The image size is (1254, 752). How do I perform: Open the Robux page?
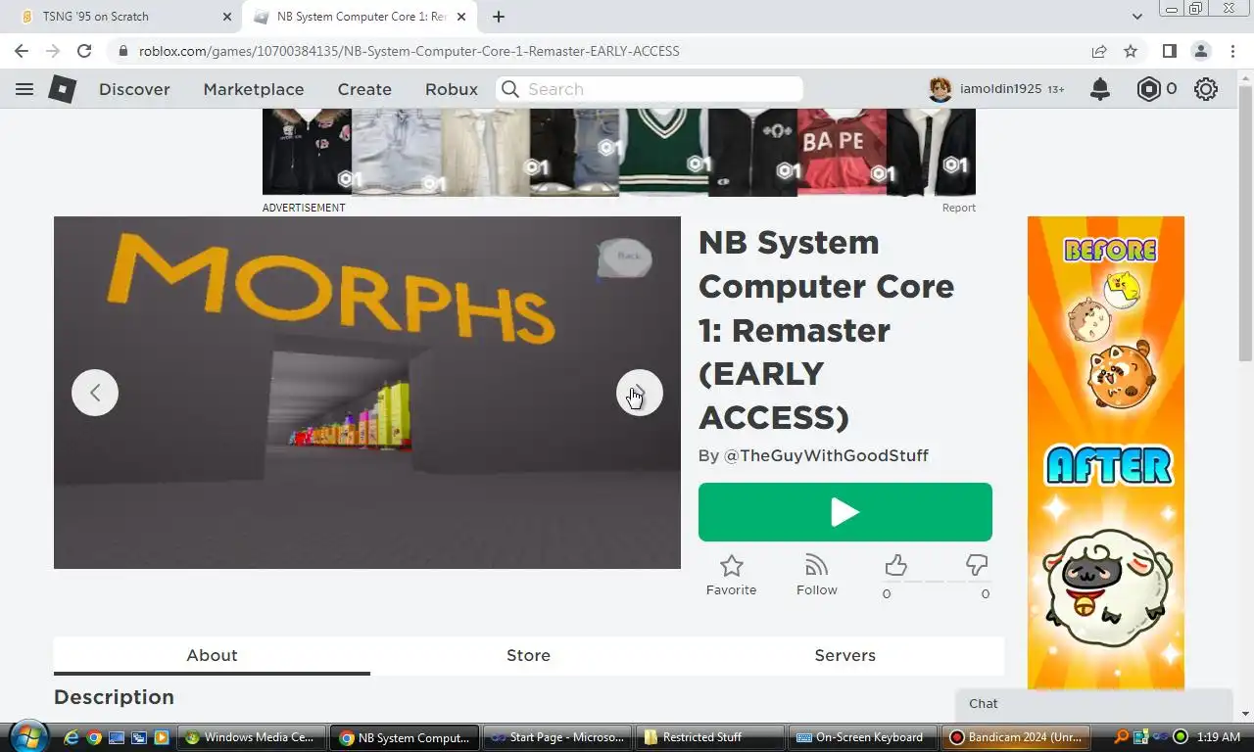point(452,89)
